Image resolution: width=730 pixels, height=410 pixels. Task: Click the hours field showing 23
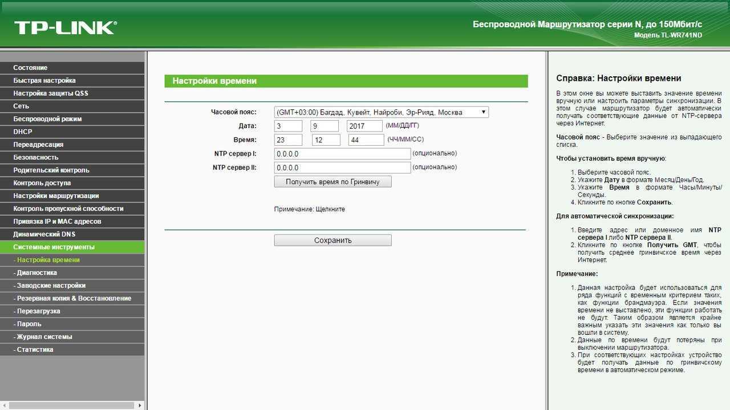[288, 140]
